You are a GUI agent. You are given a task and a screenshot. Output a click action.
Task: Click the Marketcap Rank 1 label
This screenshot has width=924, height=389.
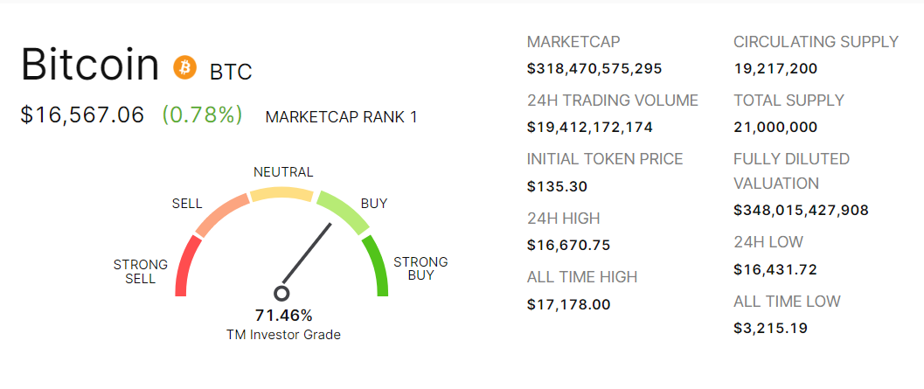click(x=341, y=116)
